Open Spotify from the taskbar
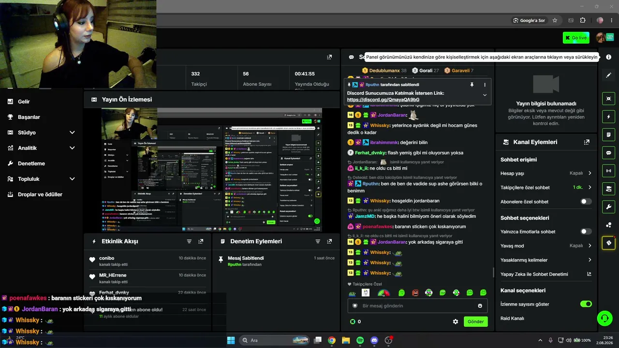This screenshot has width=619, height=348. coord(360,340)
